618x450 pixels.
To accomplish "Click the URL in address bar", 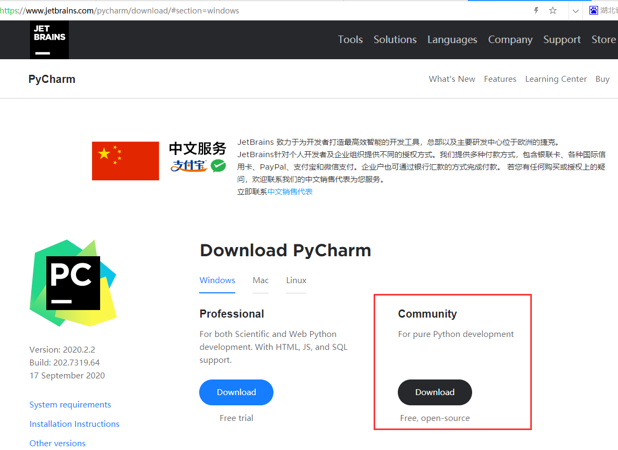I will [120, 11].
